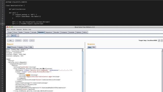Select the request Raw view tab
This screenshot has height=92, width=163.
pos(9,47)
